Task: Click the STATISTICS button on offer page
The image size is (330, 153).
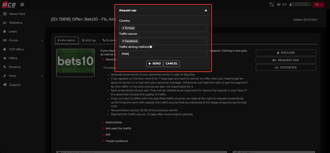Action: (x=286, y=67)
